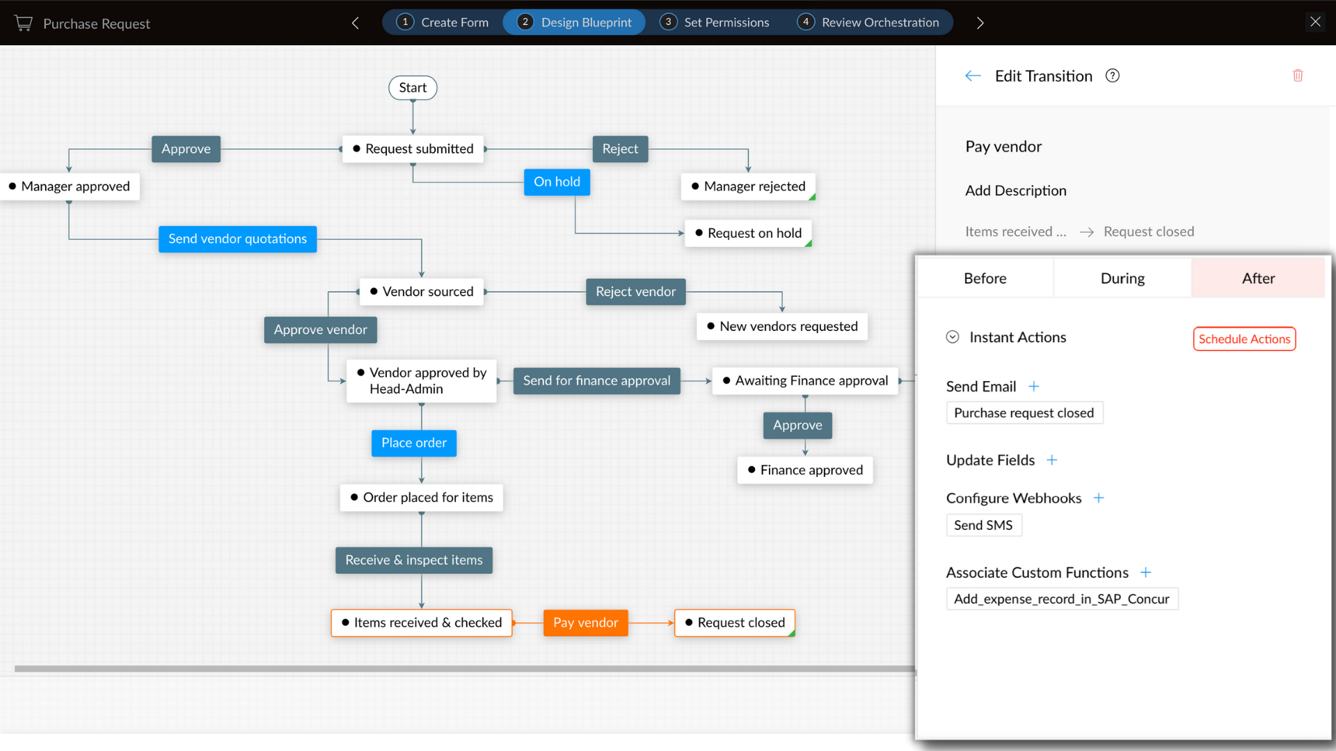Open the Purchase request closed email
The width and height of the screenshot is (1336, 751).
coord(1024,413)
